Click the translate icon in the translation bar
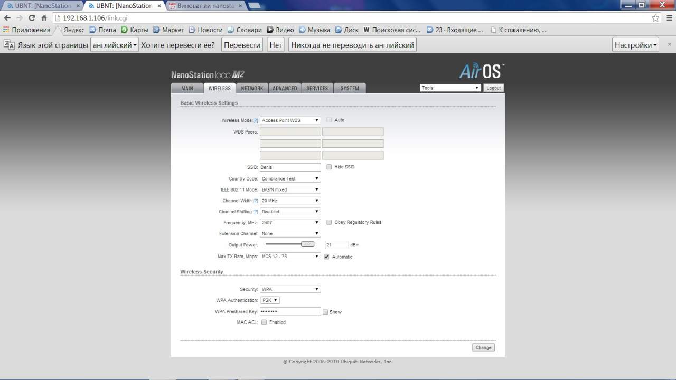The image size is (676, 380). point(9,45)
